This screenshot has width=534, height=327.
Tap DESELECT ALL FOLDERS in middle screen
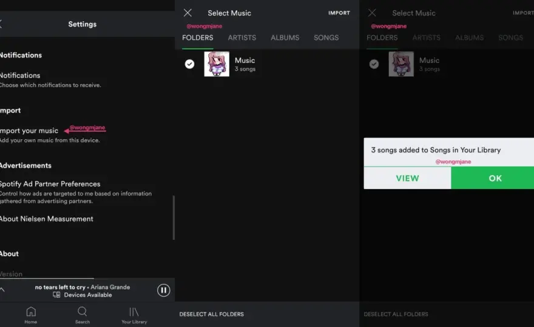coord(212,314)
